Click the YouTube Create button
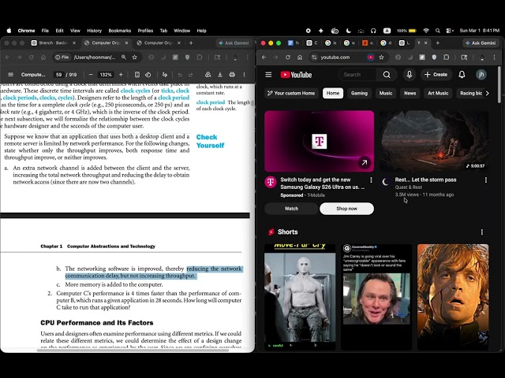Screen dimensions: 505x378 [436, 75]
